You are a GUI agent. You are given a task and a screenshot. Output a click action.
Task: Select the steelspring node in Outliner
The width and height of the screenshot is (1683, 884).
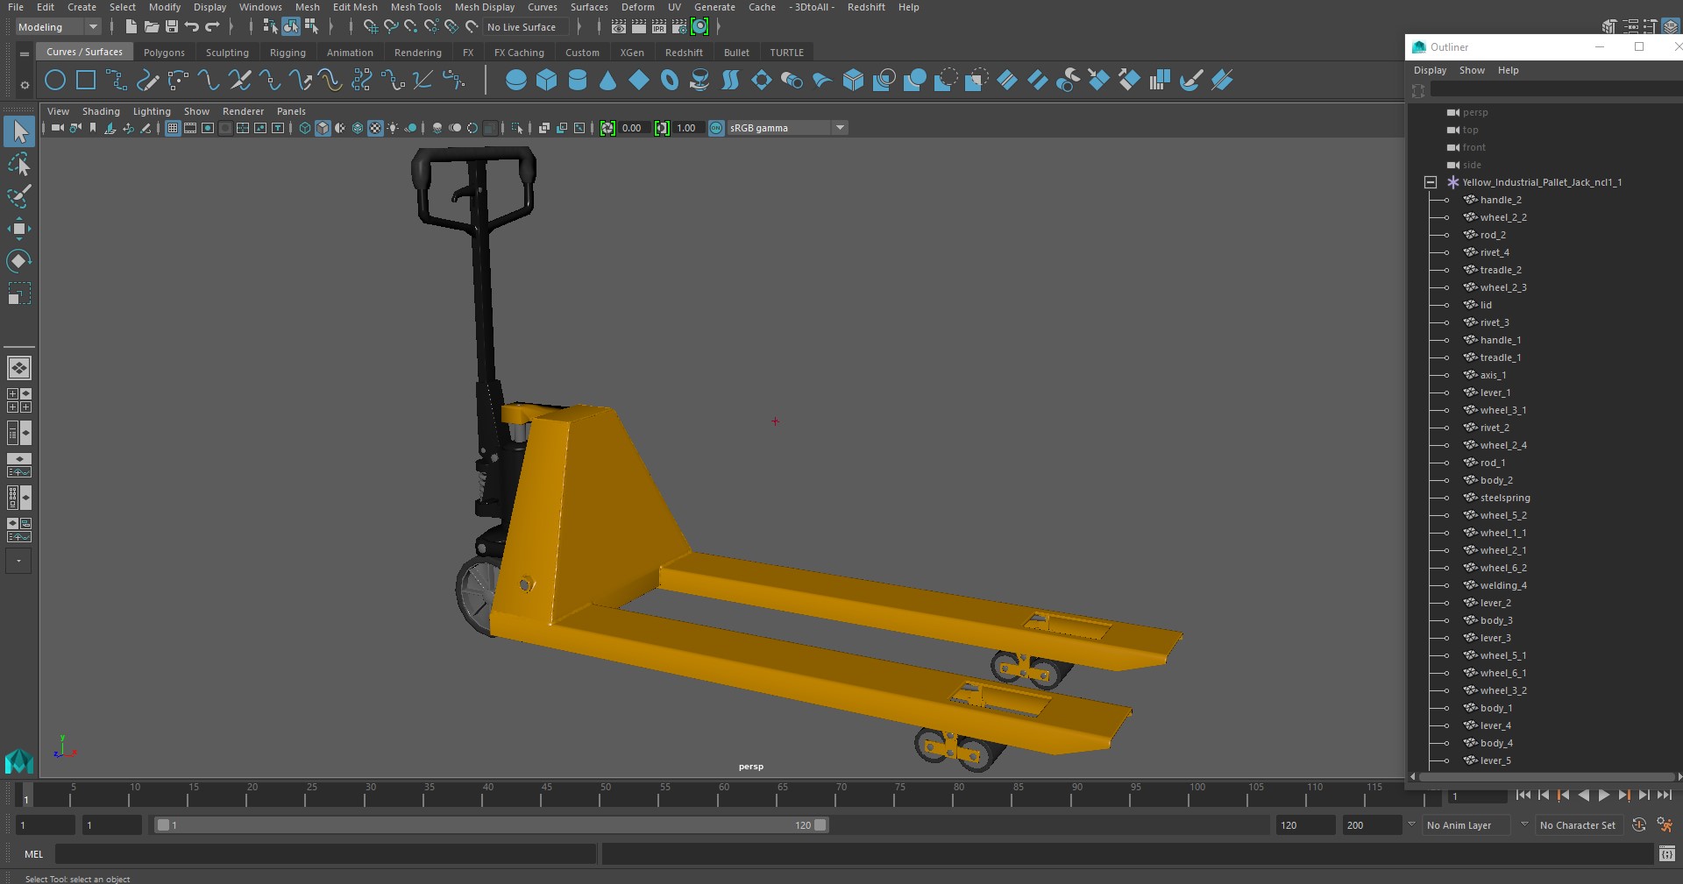click(1504, 498)
